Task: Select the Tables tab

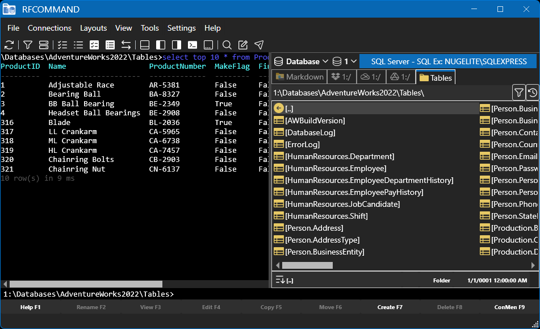Action: tap(436, 77)
